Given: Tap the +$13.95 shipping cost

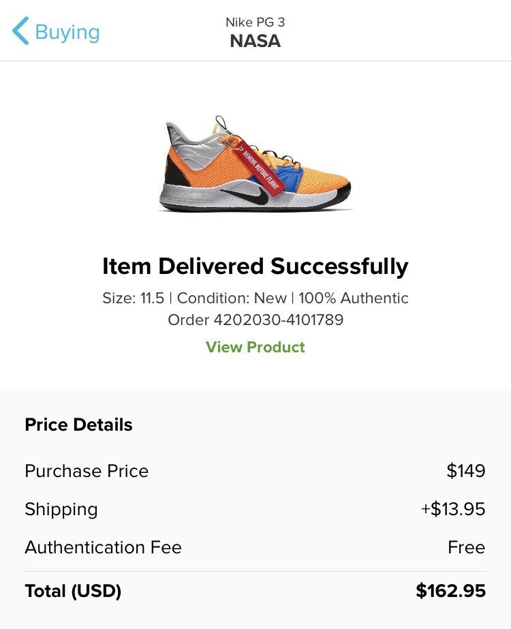Looking at the screenshot, I should coord(453,509).
